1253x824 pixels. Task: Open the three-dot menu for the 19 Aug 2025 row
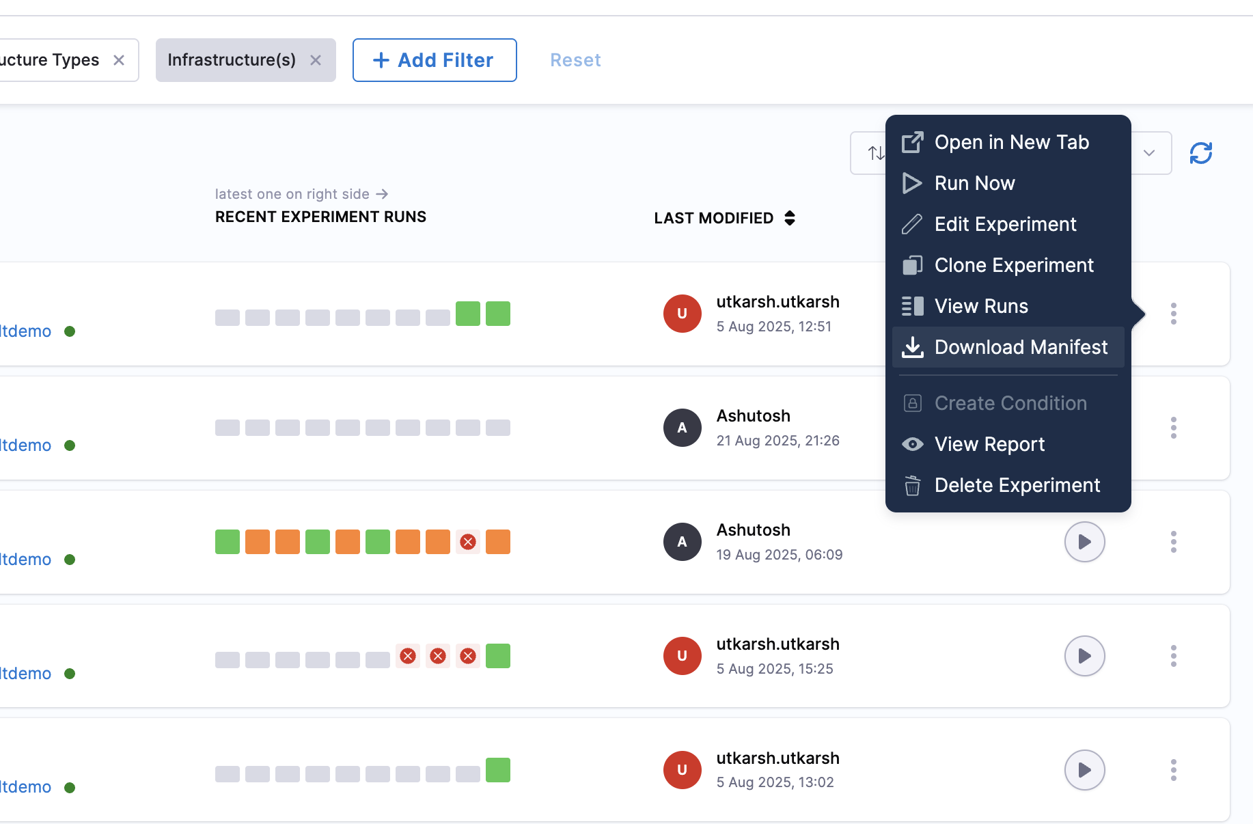(1173, 542)
